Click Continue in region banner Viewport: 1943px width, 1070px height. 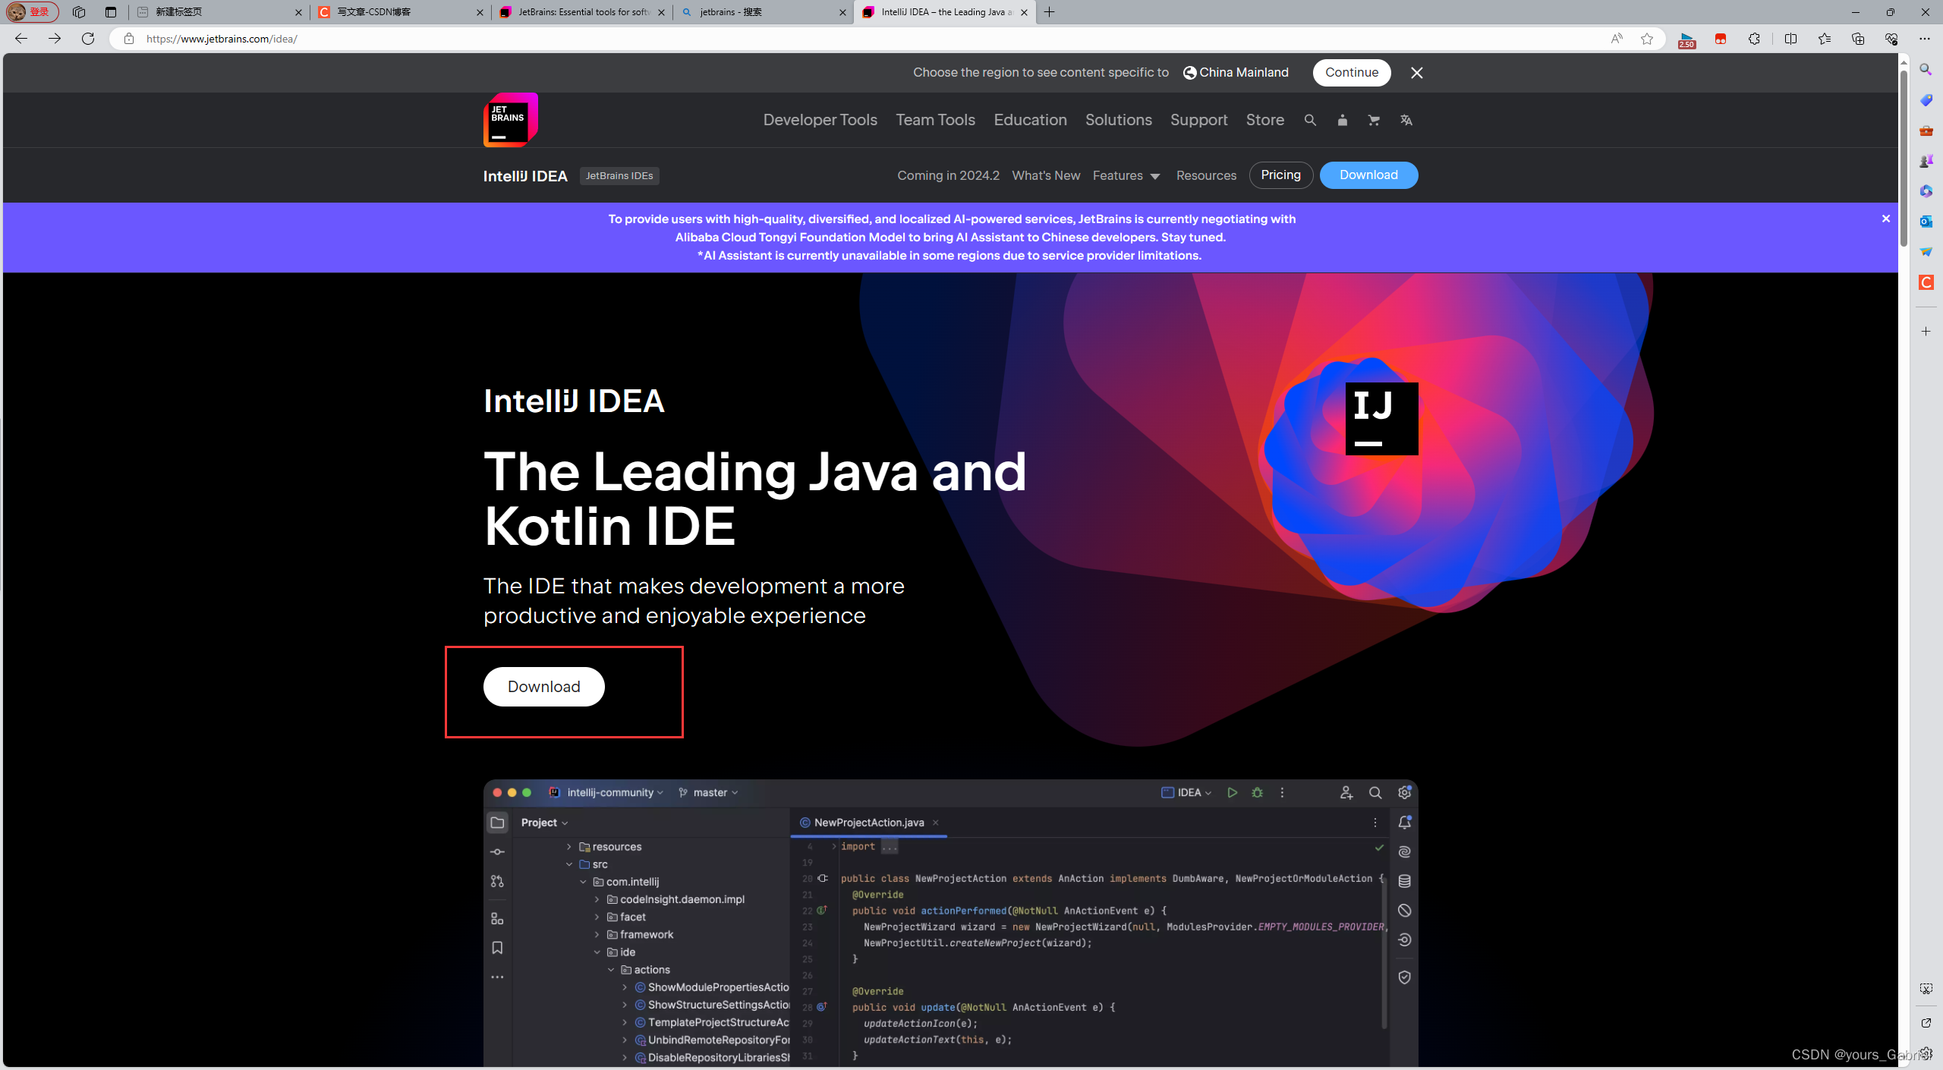click(x=1352, y=73)
